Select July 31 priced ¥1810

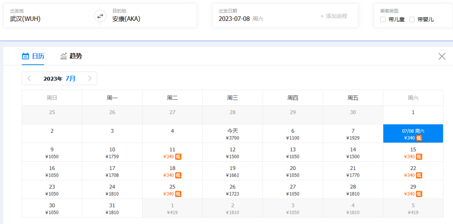coord(112,209)
